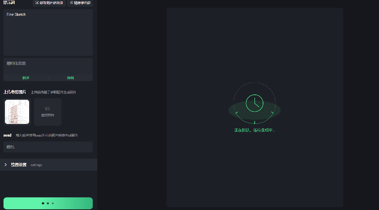This screenshot has height=210, width=379.
Task: Click the queue status text below the clock
Action: [x=255, y=130]
